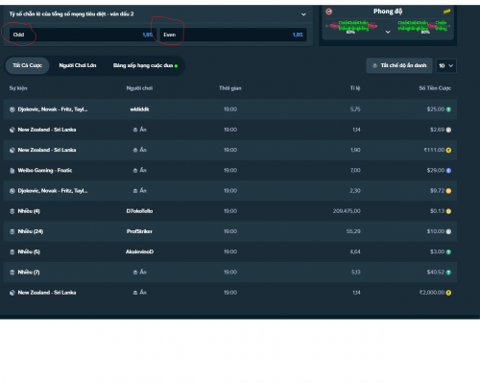Click green Tether coin icon next to $40.52
The height and width of the screenshot is (383, 480).
[x=448, y=273]
